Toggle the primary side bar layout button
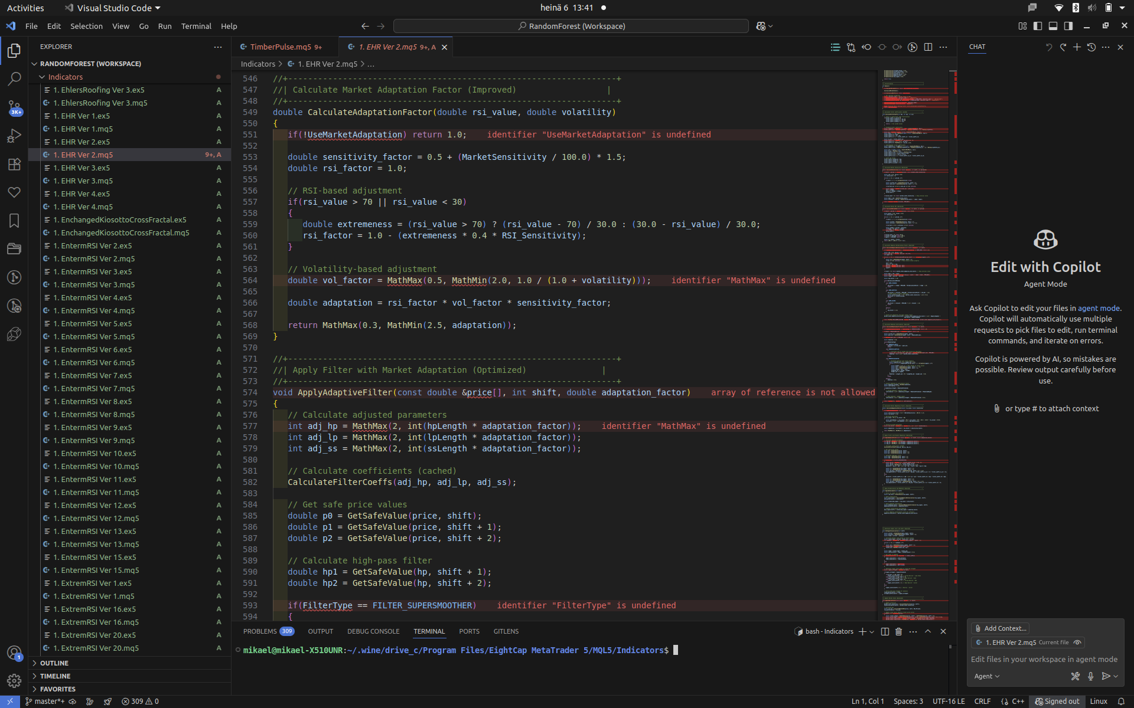1134x708 pixels. [x=1038, y=26]
